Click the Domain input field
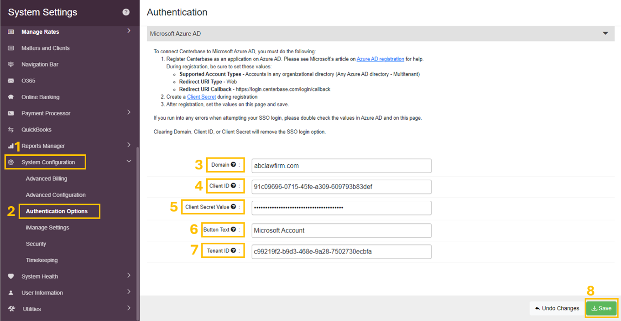Image resolution: width=621 pixels, height=321 pixels. [341, 166]
